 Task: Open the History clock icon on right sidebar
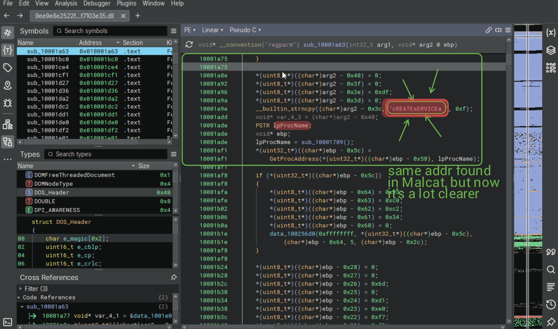[550, 305]
